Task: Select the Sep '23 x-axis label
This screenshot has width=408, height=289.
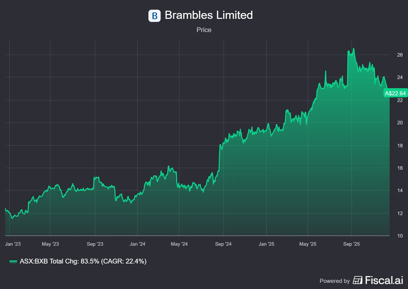Action: (x=95, y=244)
